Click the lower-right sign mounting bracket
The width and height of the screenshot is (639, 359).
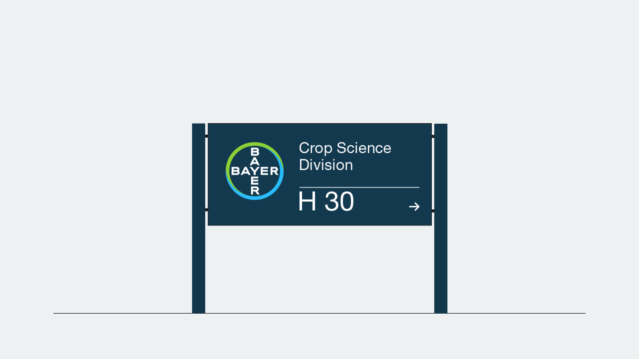click(x=433, y=211)
